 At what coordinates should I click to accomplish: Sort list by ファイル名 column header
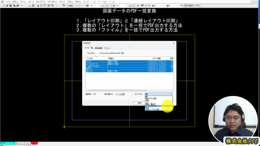96,59
